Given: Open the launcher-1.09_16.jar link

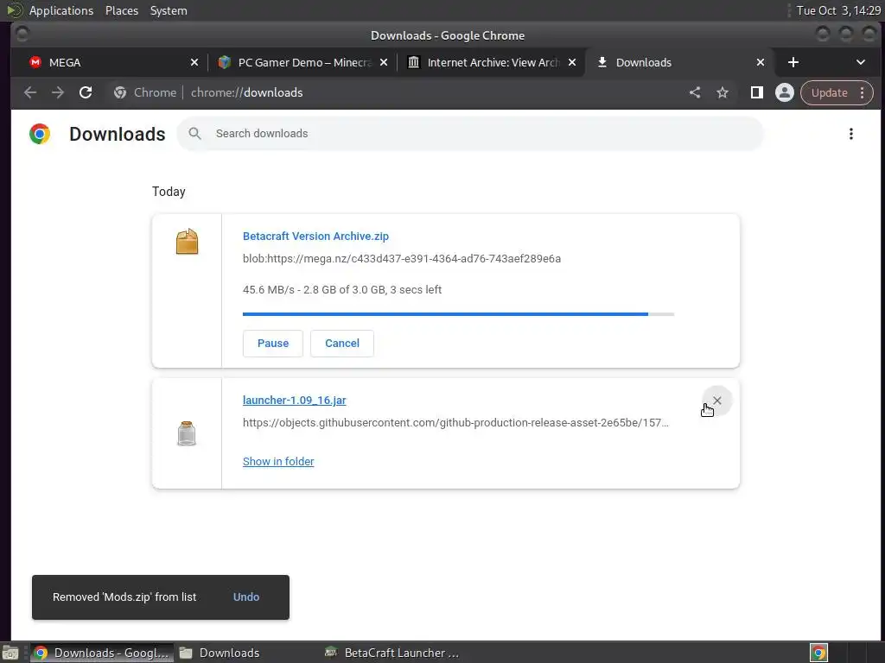Looking at the screenshot, I should pyautogui.click(x=294, y=401).
